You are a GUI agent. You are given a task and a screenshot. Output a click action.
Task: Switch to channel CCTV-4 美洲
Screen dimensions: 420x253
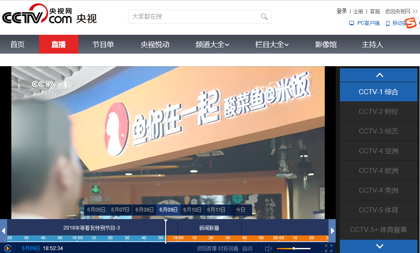point(378,191)
